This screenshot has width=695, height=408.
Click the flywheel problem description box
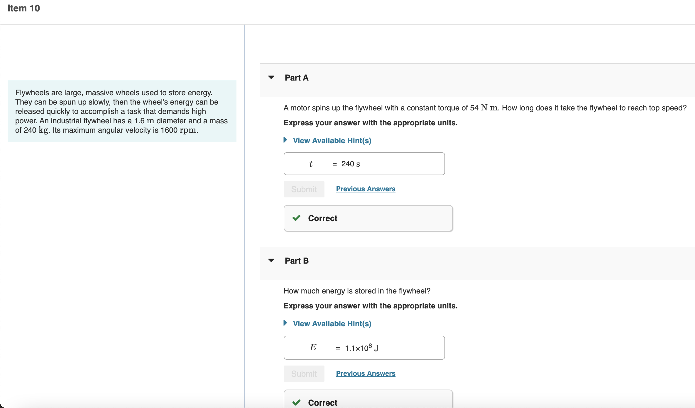point(122,111)
